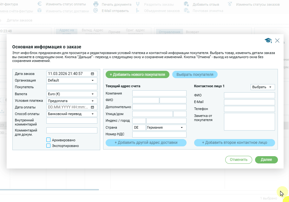Click the E-Mail отправить at-sign icon
289x202 pixels.
96,11
